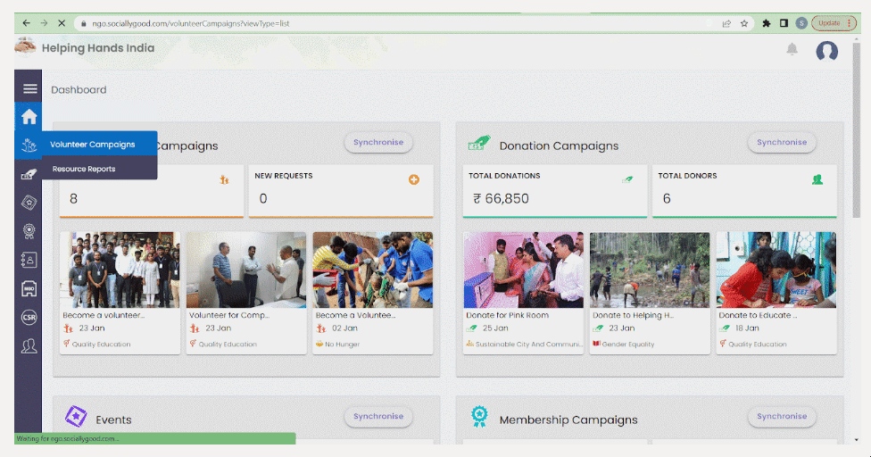
Task: Open the Donate for Pink Room card image
Action: 523,270
